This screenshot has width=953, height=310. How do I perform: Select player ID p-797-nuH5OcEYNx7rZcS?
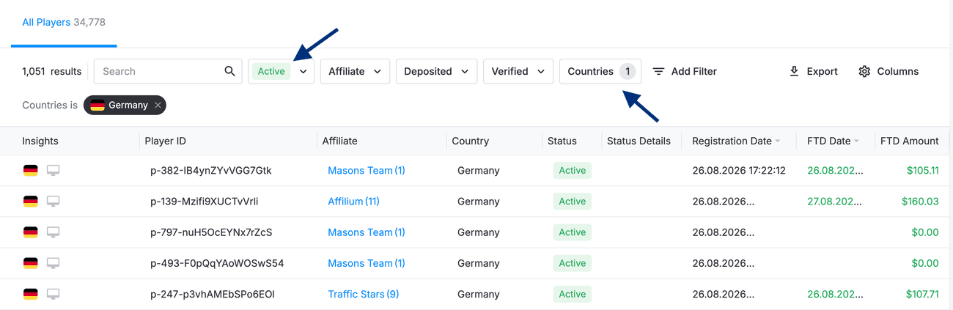point(211,232)
